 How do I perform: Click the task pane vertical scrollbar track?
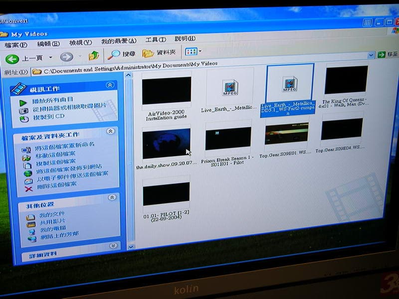click(130, 160)
